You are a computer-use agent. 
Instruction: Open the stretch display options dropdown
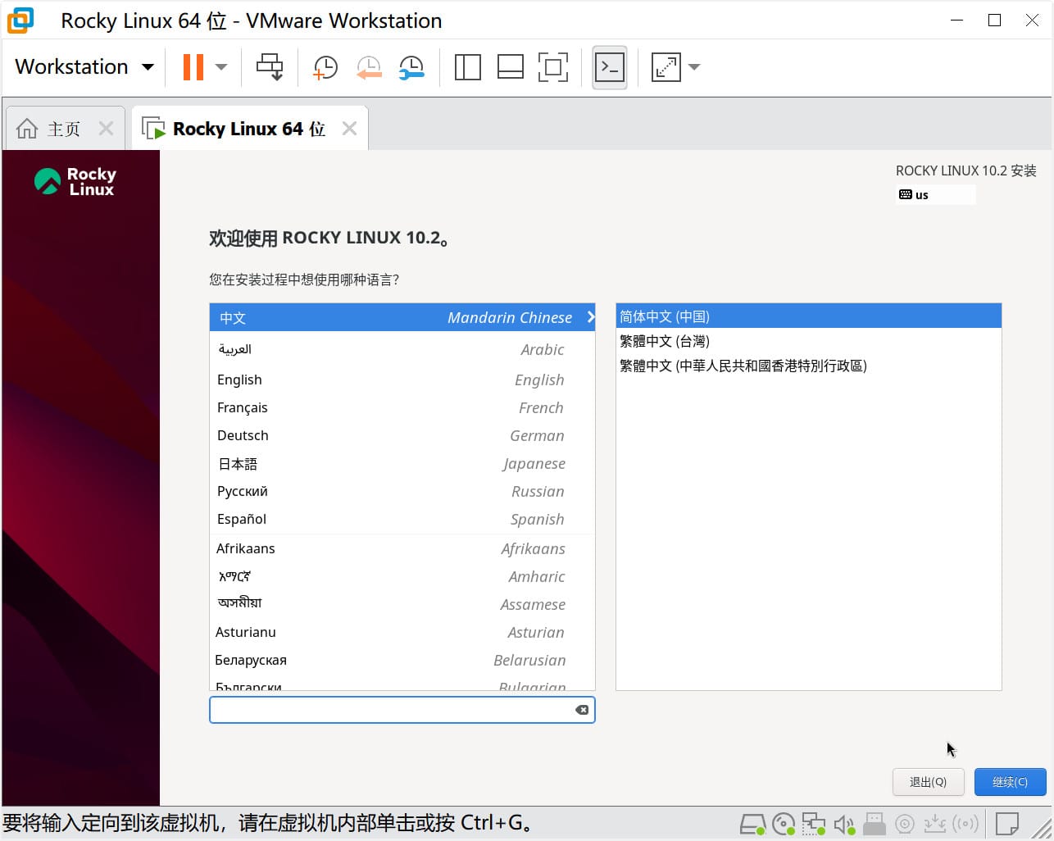(694, 67)
